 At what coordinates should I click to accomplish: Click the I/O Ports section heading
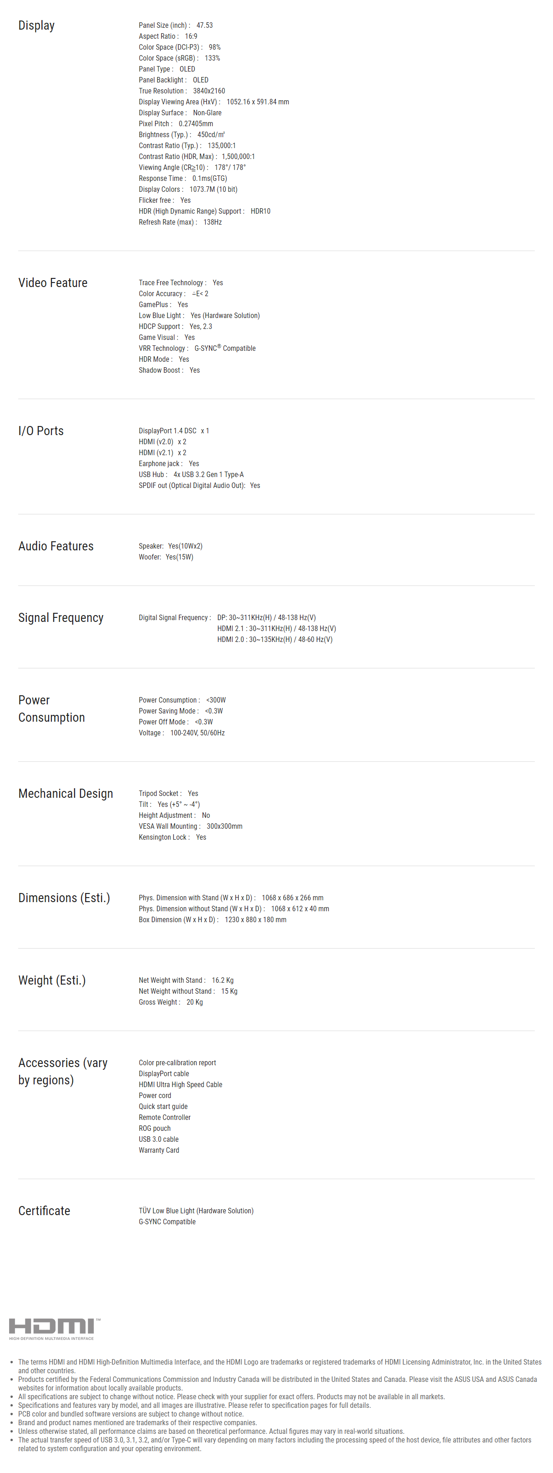[41, 431]
